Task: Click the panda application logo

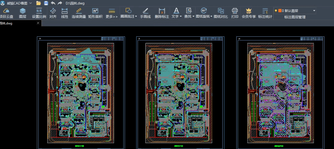Action: coord(2,3)
